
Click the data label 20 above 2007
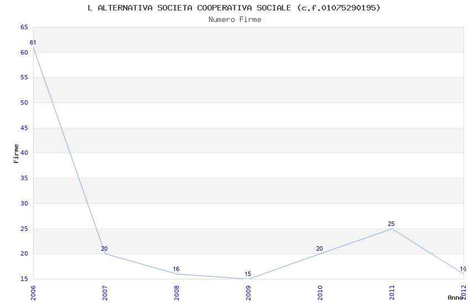(104, 248)
